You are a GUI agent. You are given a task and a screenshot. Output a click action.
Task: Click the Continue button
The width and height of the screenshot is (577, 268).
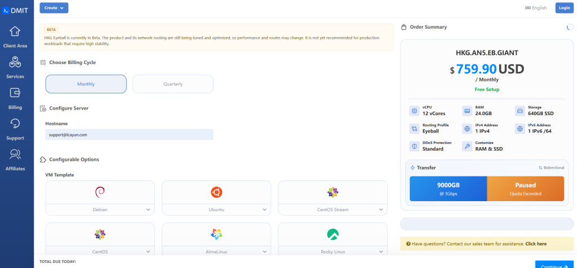[554, 264]
